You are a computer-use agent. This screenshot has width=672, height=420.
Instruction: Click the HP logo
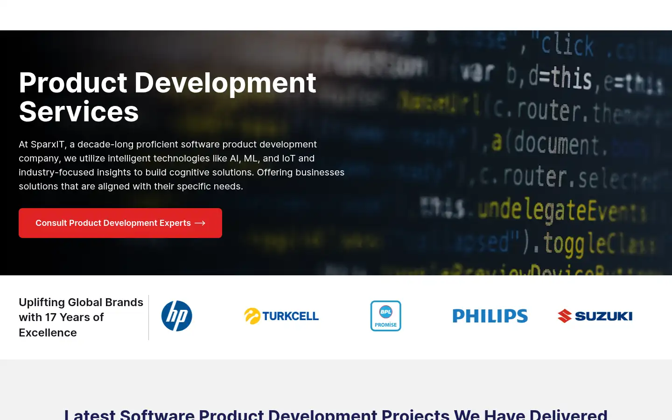pos(177,316)
